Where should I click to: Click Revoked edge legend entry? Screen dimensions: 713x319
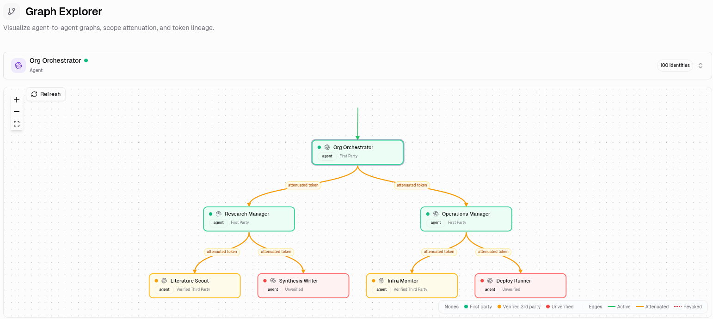click(688, 307)
